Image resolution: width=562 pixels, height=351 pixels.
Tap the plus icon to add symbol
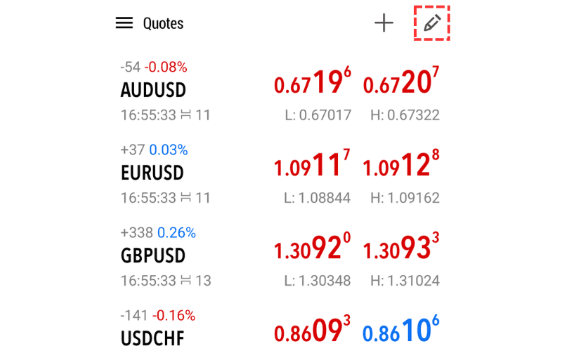[x=384, y=23]
